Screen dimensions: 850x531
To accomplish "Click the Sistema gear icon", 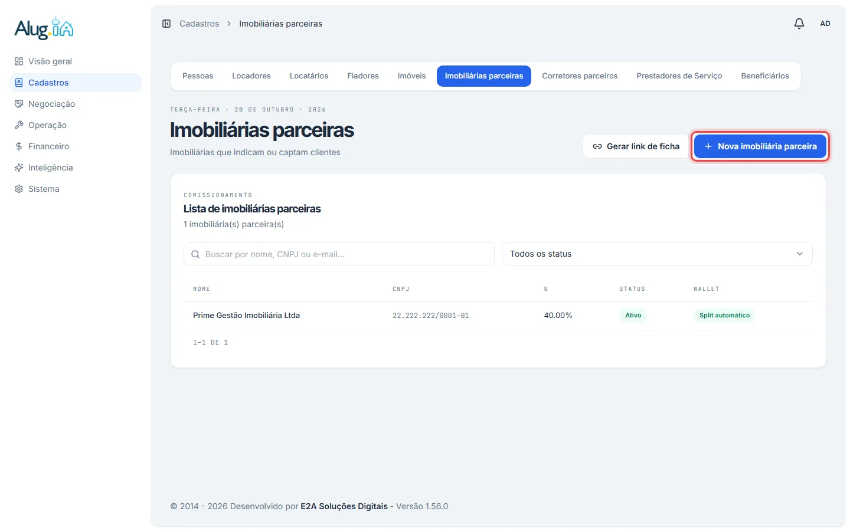I will pyautogui.click(x=19, y=189).
